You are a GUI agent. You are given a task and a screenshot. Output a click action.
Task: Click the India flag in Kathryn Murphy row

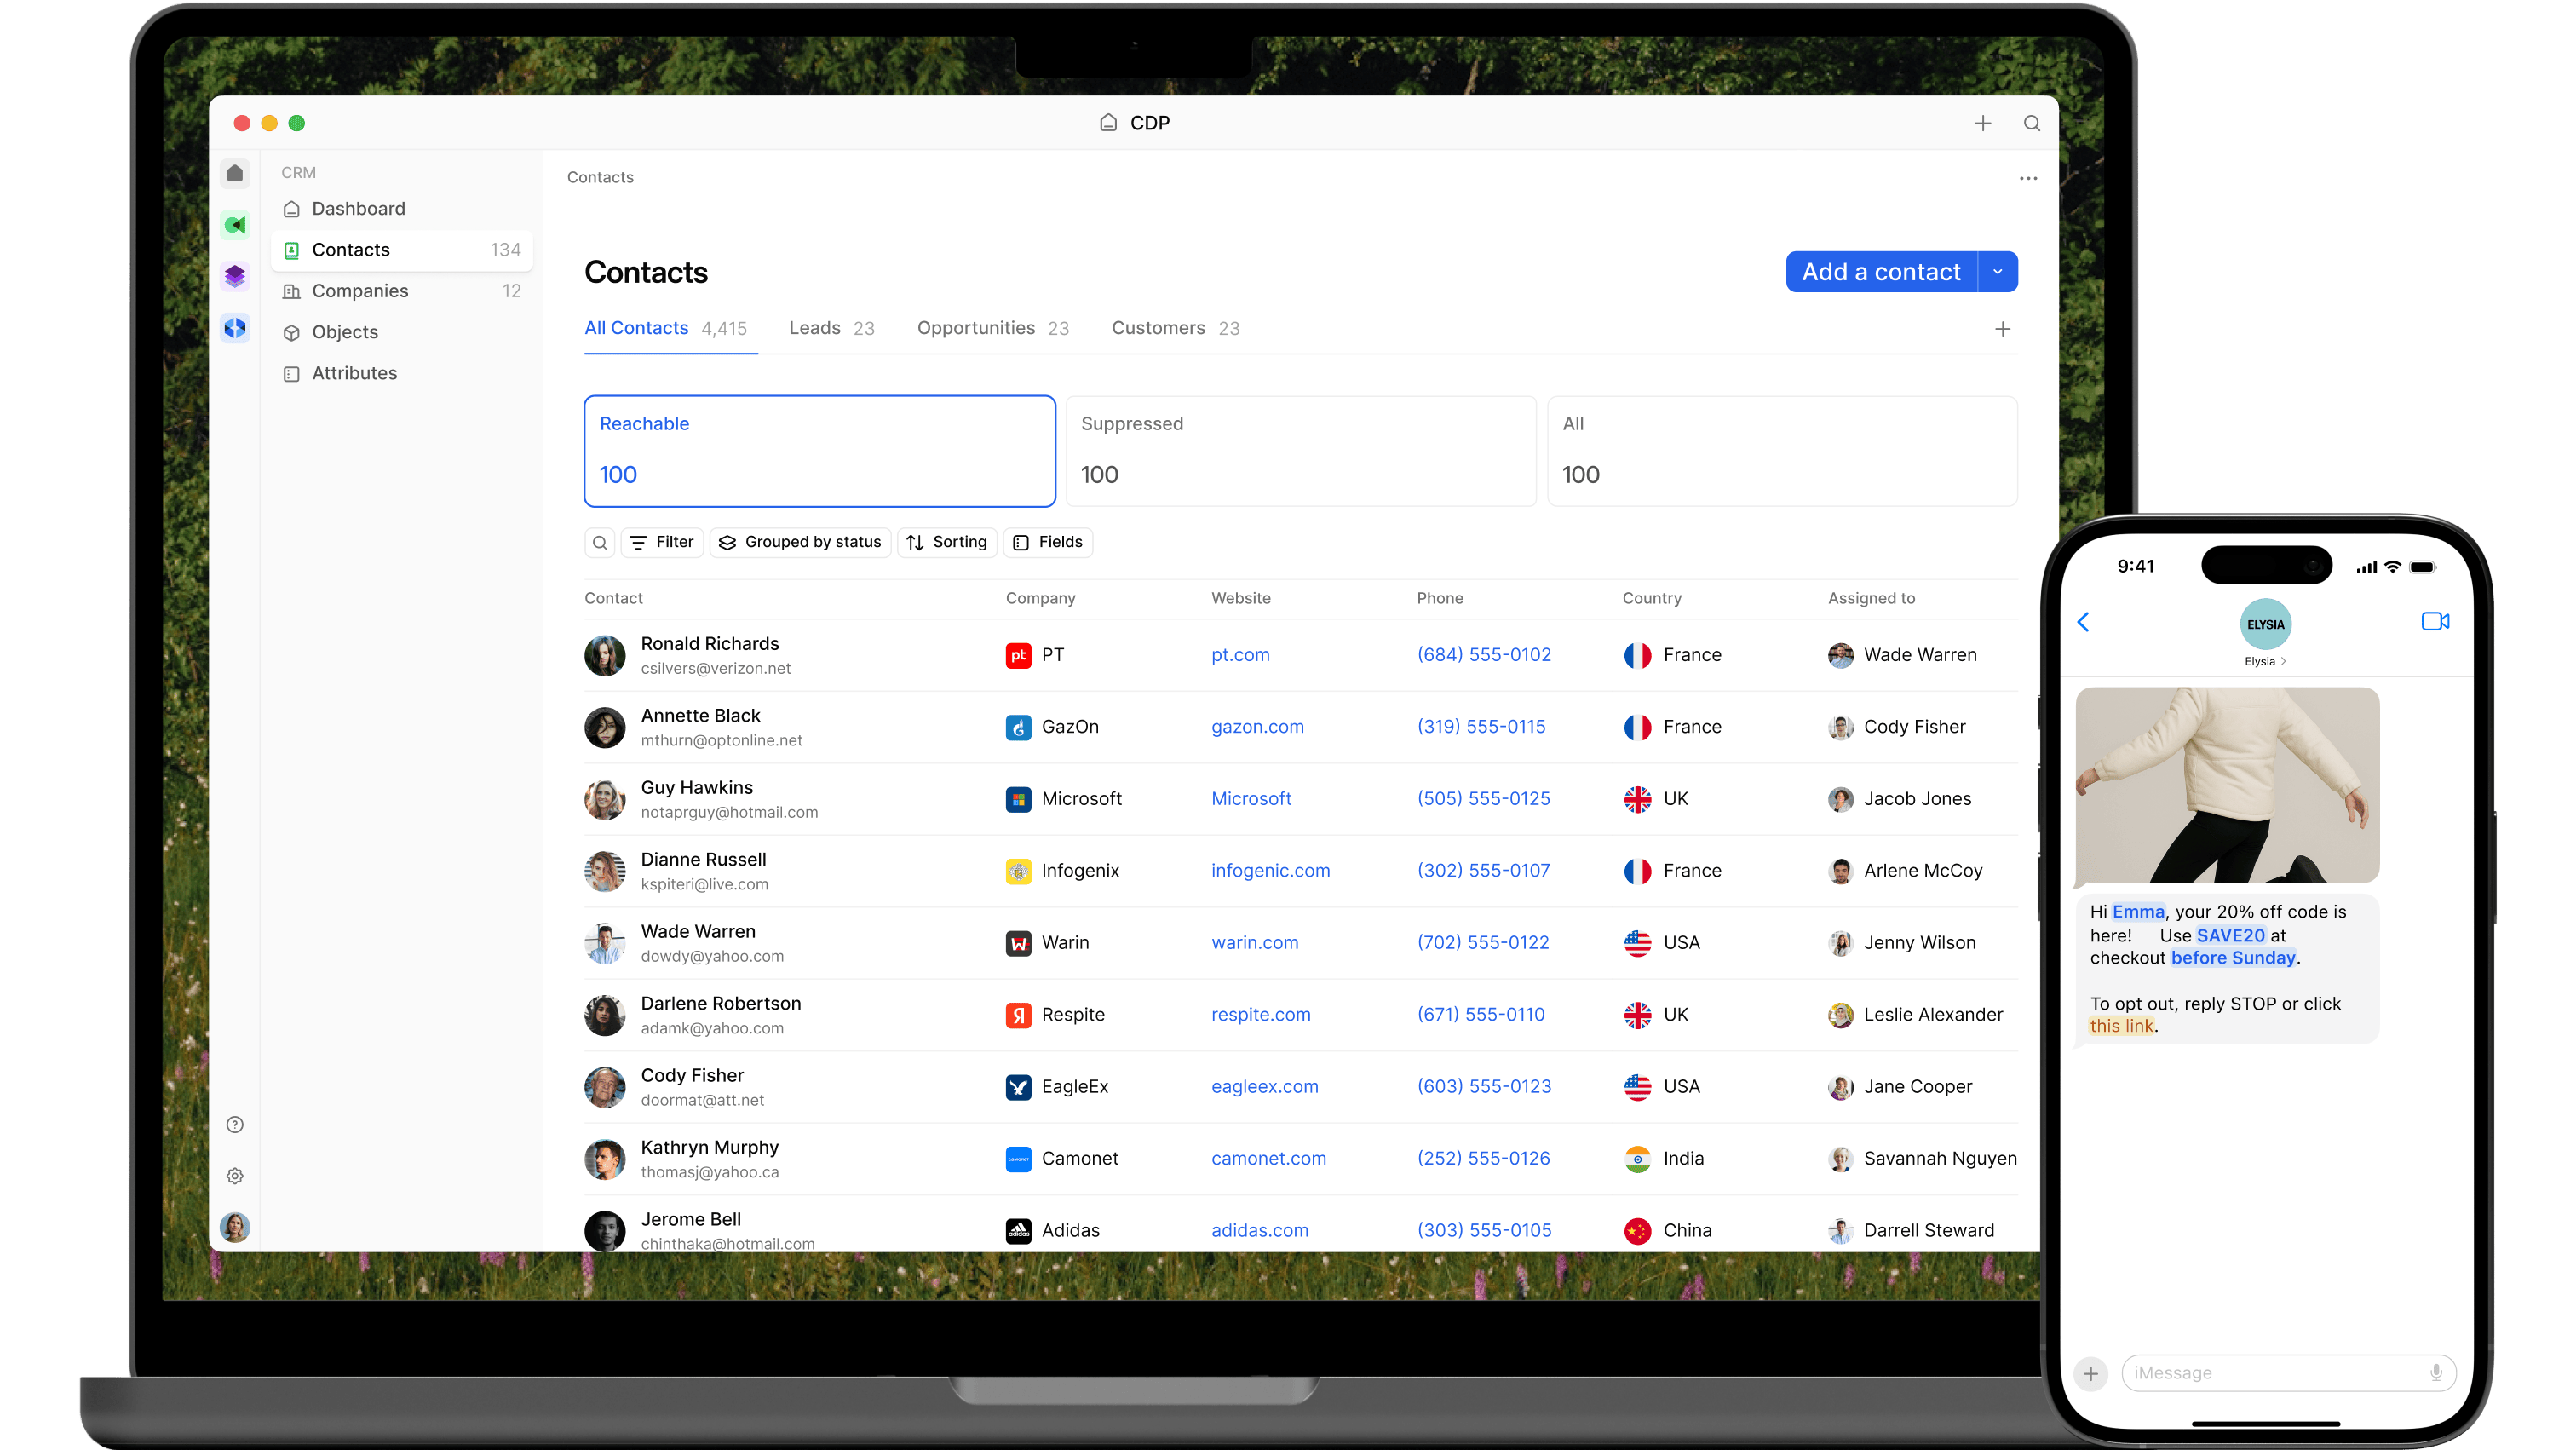click(x=1637, y=1159)
